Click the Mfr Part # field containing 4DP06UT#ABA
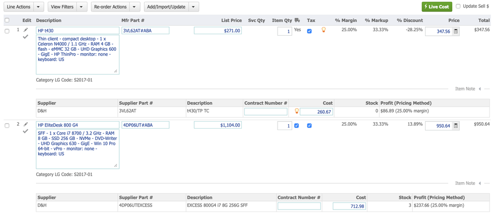This screenshot has height=213, width=496. (x=145, y=125)
